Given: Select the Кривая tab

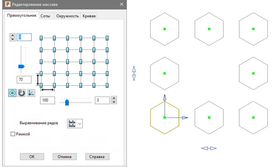Looking at the screenshot, I should 89,16.
